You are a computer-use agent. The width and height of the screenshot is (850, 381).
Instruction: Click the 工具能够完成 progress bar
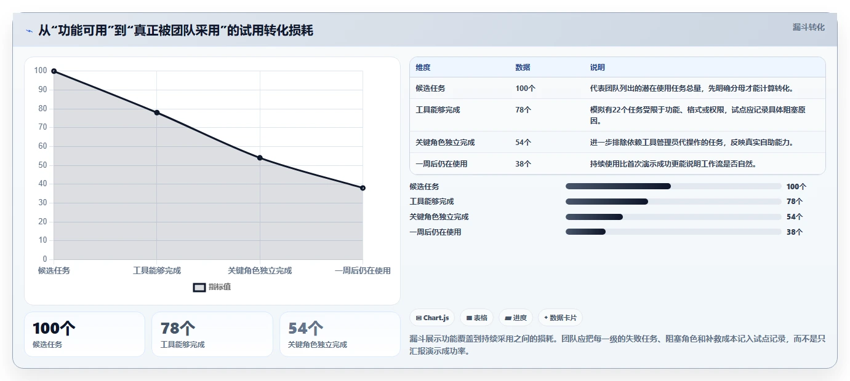pyautogui.click(x=673, y=202)
